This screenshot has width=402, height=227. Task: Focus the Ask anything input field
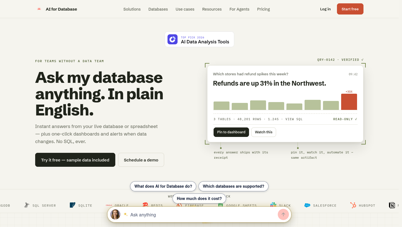click(x=202, y=215)
